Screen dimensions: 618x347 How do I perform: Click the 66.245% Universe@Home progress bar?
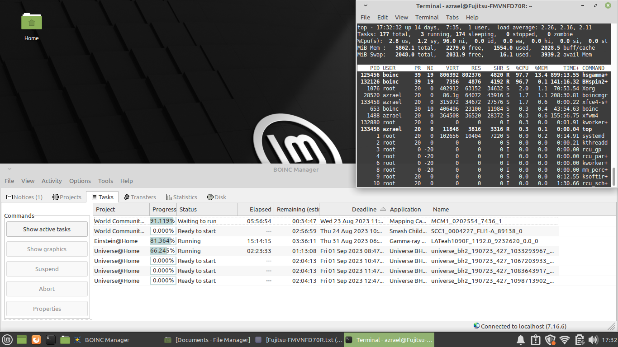click(163, 251)
